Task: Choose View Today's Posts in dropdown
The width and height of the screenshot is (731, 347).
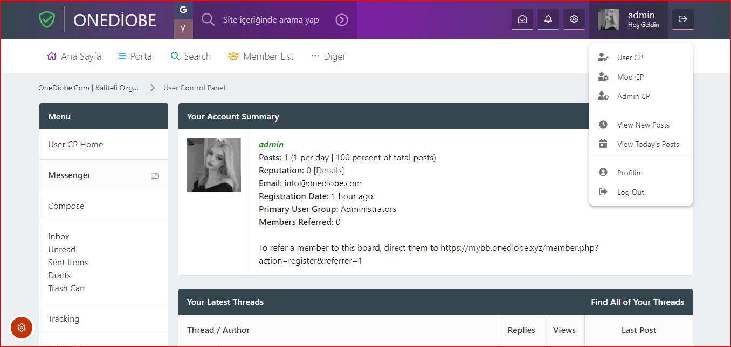Action: coord(647,144)
